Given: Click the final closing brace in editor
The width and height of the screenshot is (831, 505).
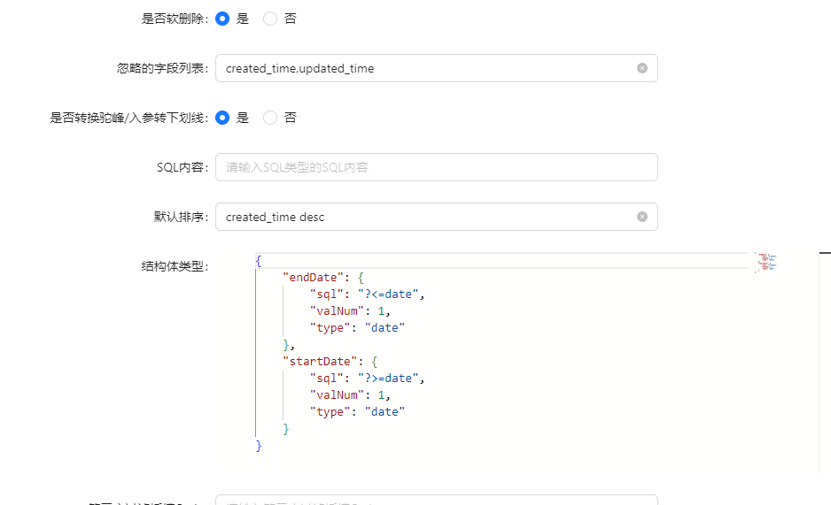Looking at the screenshot, I should (259, 446).
